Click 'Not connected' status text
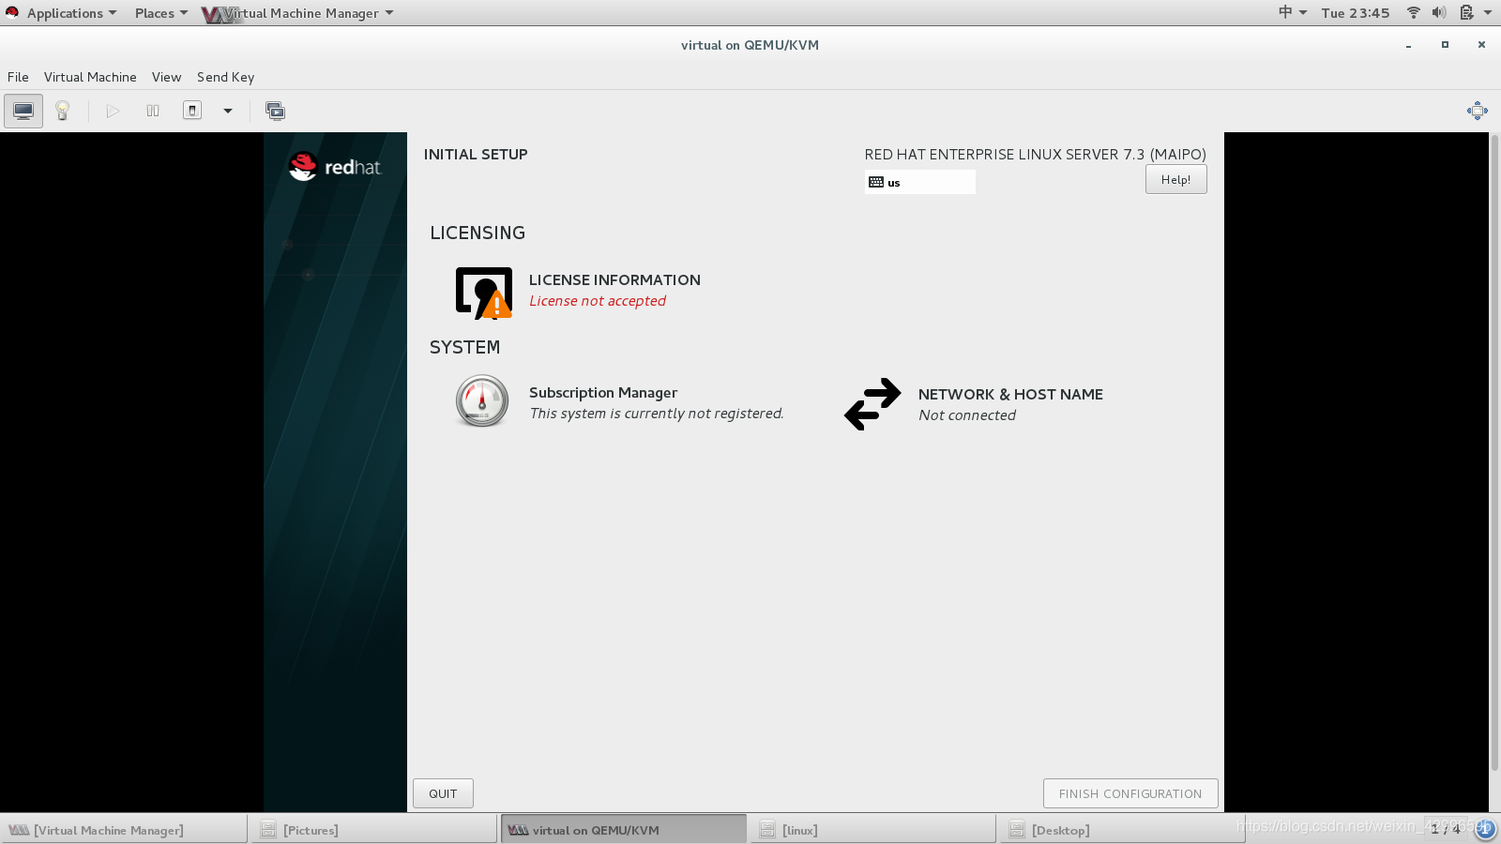The width and height of the screenshot is (1501, 844). [x=967, y=415]
